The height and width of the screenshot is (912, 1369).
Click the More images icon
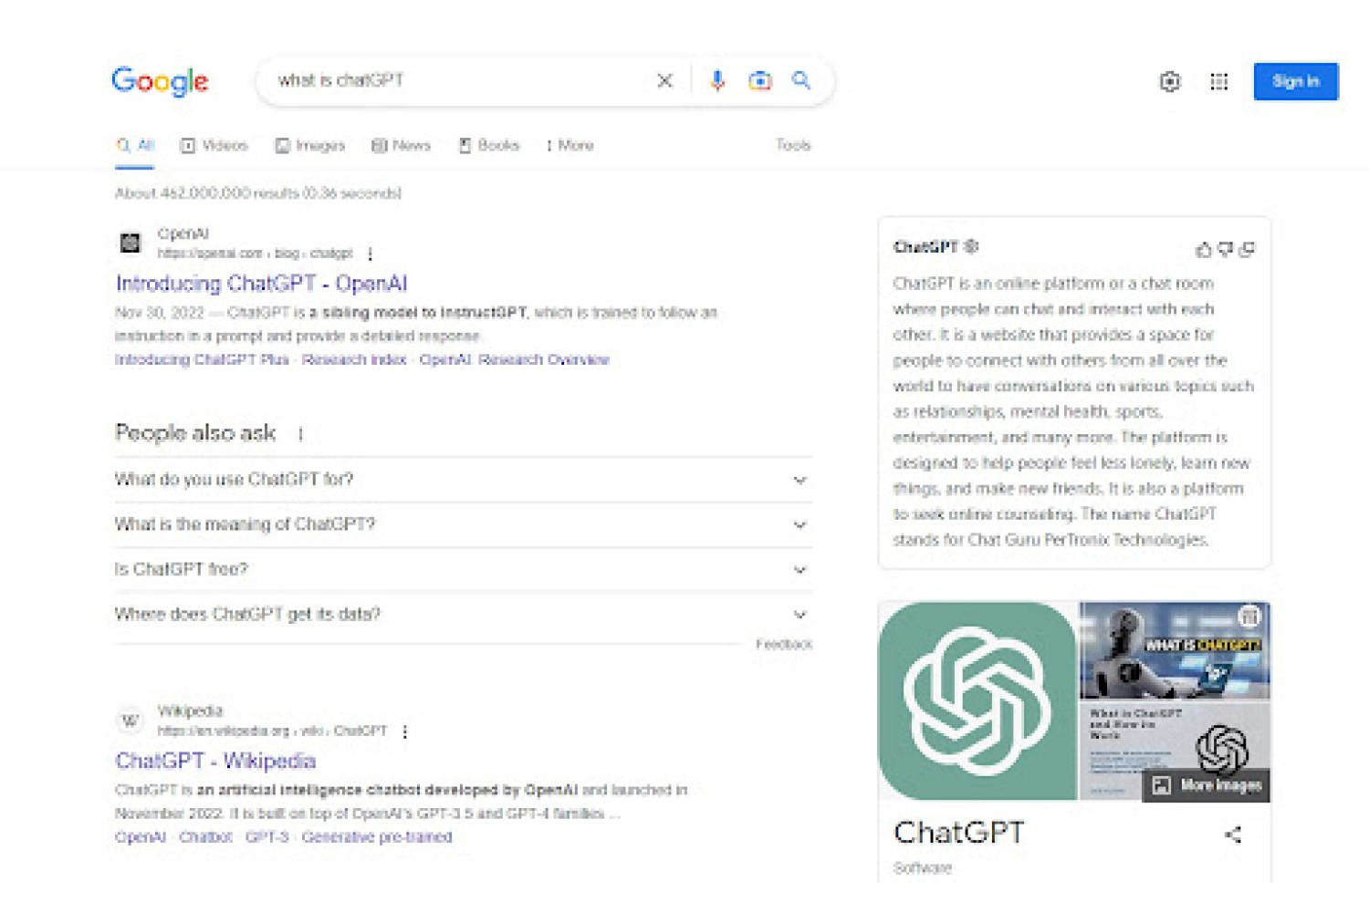click(1161, 785)
